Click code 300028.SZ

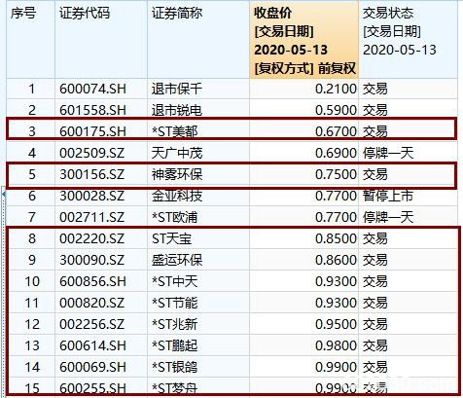[x=91, y=196]
